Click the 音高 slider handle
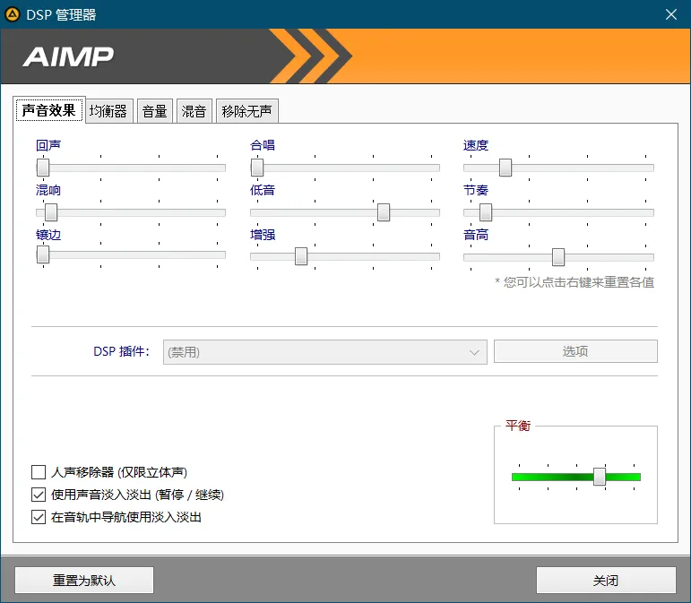 (x=558, y=257)
